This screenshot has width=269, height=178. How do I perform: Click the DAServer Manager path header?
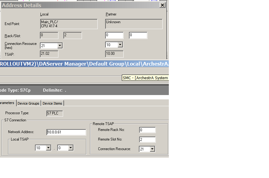[84, 64]
